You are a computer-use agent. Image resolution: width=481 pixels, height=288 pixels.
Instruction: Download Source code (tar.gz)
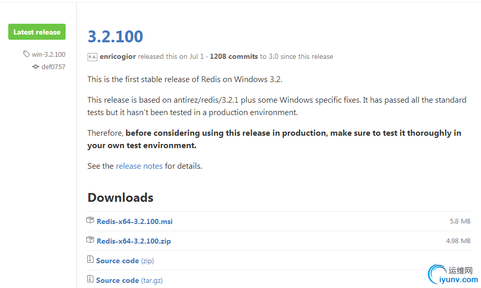pyautogui.click(x=130, y=280)
